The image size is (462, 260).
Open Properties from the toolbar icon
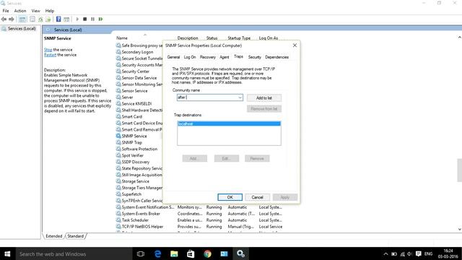pyautogui.click(x=32, y=19)
